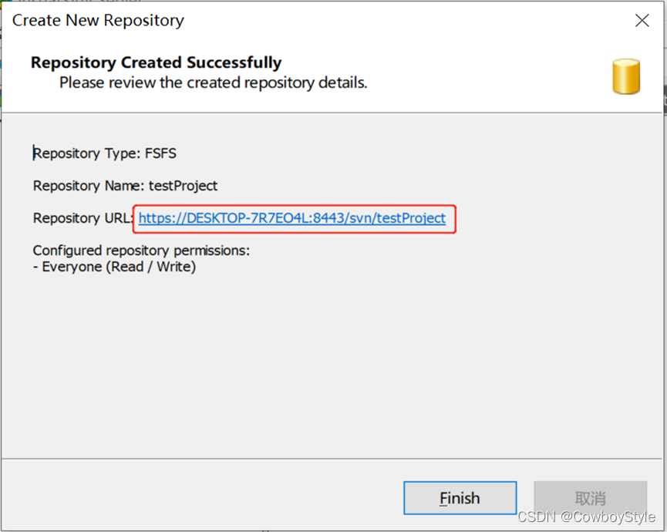
Task: Click the 'Please review the created repository details' subtitle
Action: (x=213, y=82)
